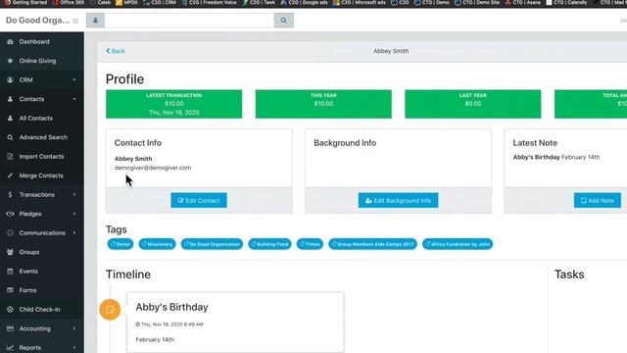The image size is (627, 353).
Task: Click the Advanced Search magnifier icon
Action: [x=10, y=137]
